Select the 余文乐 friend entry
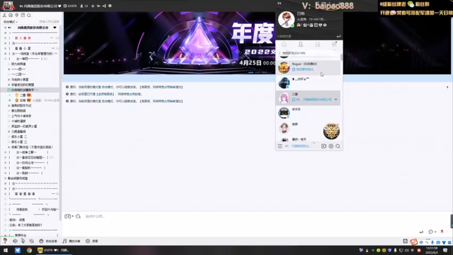Screen dimensions: 453x255 pos(308,113)
